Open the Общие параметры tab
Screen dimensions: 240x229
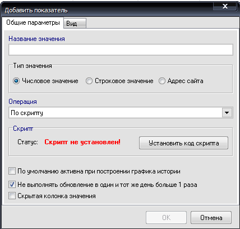pyautogui.click(x=33, y=22)
